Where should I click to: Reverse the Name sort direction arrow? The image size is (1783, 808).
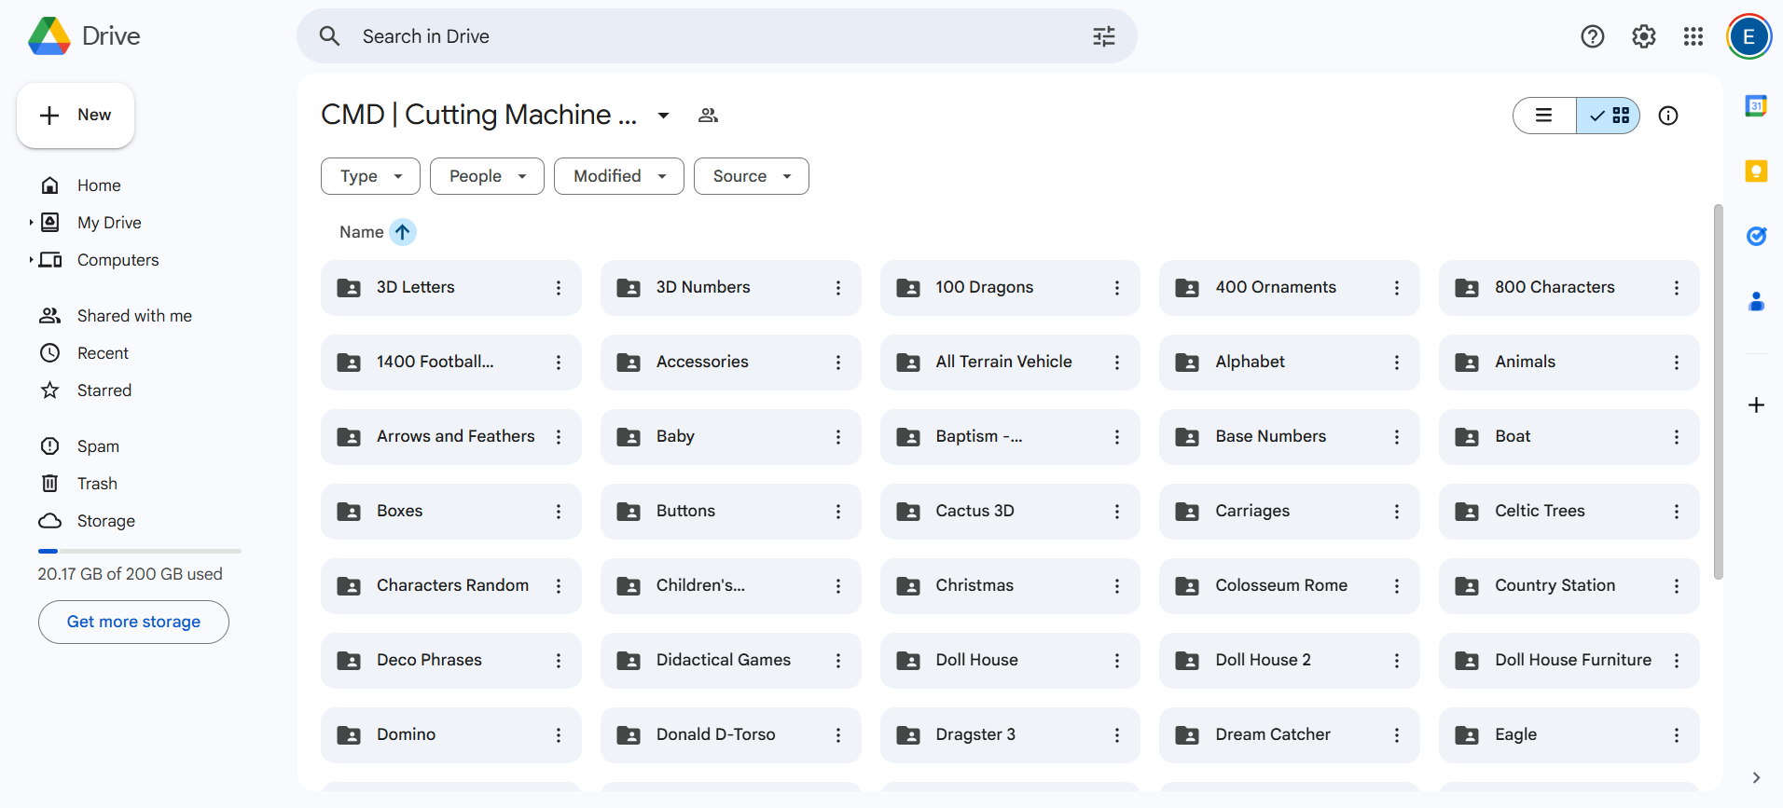(403, 232)
